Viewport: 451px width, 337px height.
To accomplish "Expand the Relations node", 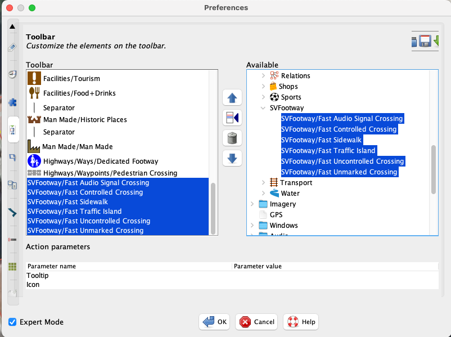I will (x=263, y=75).
